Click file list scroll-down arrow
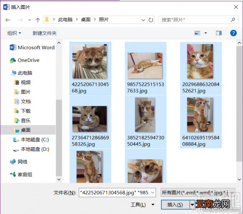 (239, 180)
